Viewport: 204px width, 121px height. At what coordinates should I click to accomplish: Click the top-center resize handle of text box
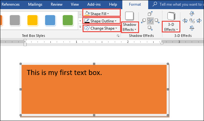click(x=94, y=64)
